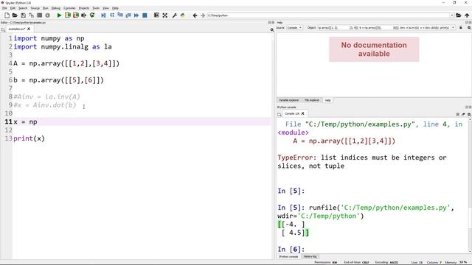
Task: Switch to the History log tab
Action: 310,257
